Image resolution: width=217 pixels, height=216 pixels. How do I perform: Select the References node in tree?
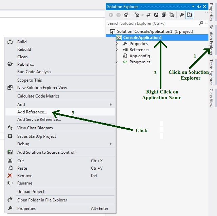(x=139, y=50)
